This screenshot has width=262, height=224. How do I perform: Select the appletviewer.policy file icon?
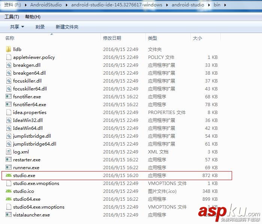[x=9, y=57]
